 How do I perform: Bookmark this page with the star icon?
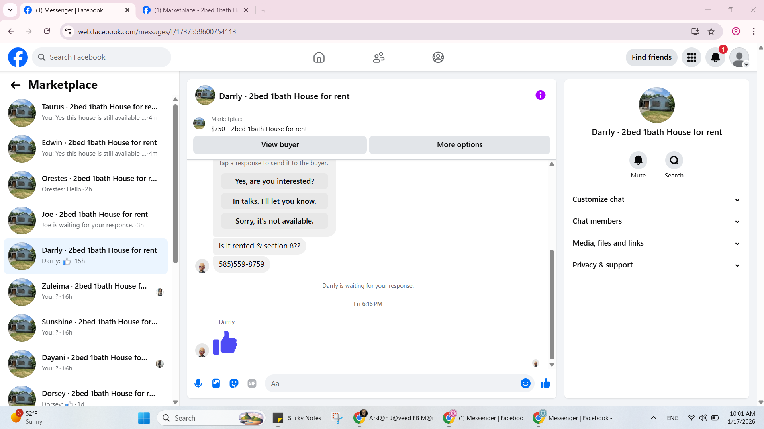[x=711, y=31]
